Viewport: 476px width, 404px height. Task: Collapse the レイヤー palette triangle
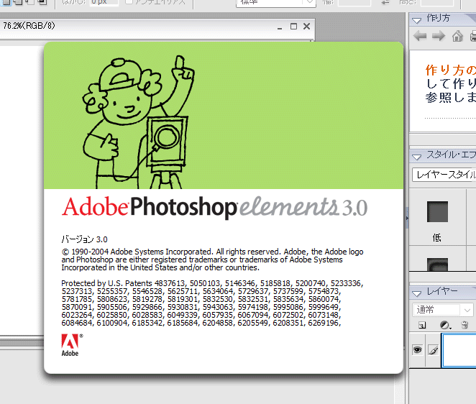click(x=417, y=293)
